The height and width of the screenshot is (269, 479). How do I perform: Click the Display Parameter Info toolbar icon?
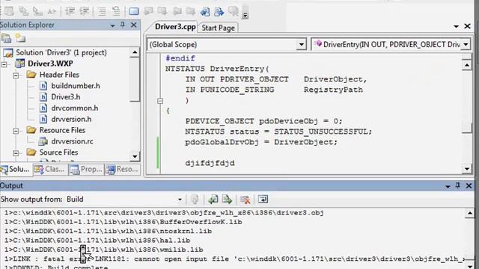23,12
